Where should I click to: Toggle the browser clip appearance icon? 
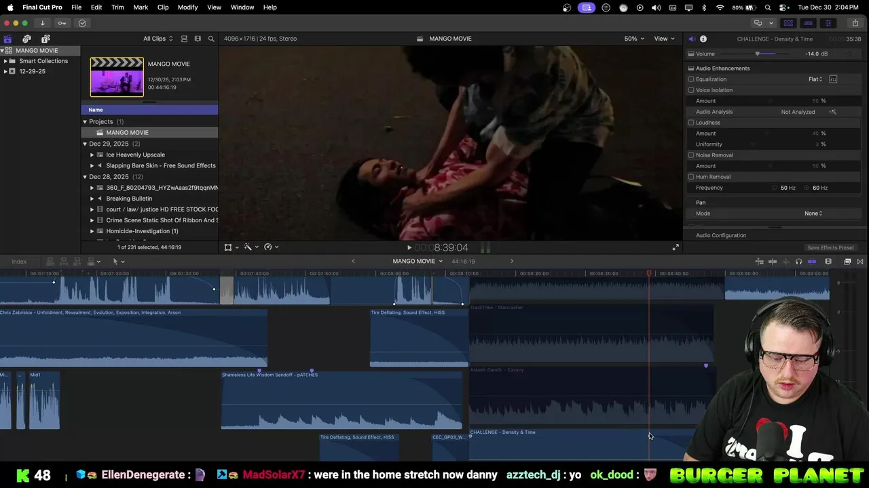184,39
